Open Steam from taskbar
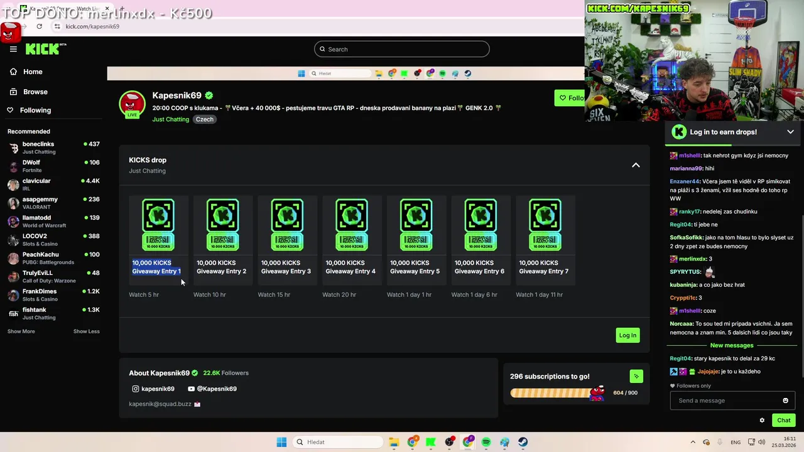 point(523,442)
